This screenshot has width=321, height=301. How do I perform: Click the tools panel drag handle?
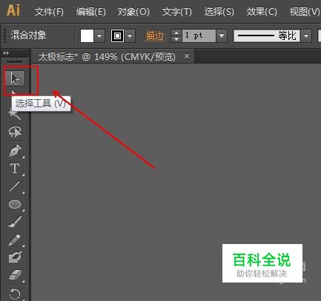tap(14, 61)
